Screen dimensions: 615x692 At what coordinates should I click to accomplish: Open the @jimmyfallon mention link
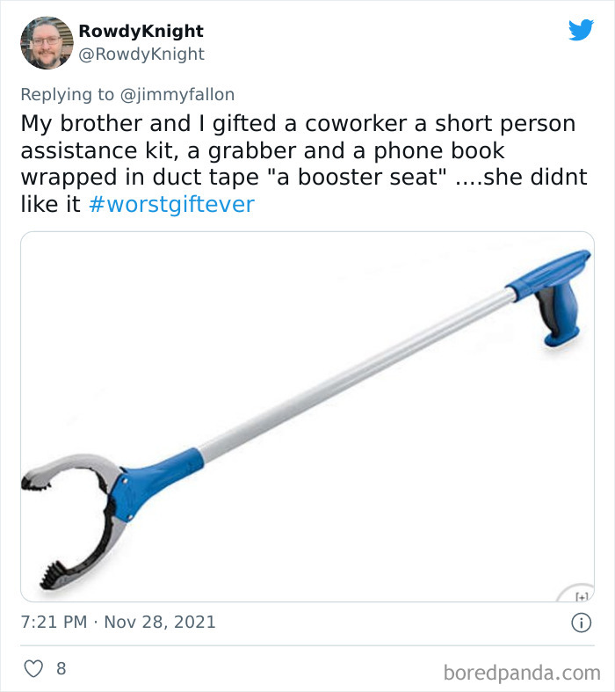(x=177, y=94)
